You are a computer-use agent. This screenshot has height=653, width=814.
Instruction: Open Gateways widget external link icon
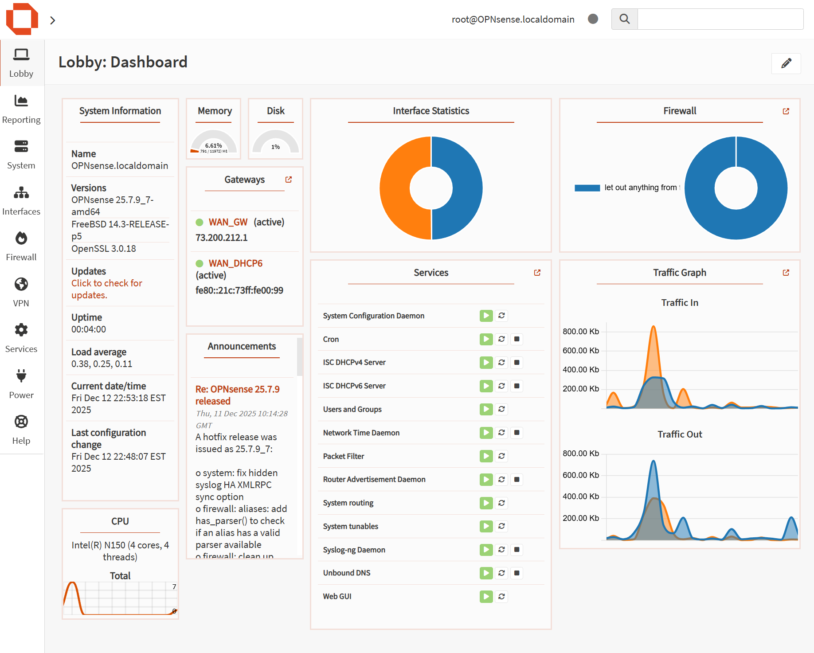click(x=289, y=180)
